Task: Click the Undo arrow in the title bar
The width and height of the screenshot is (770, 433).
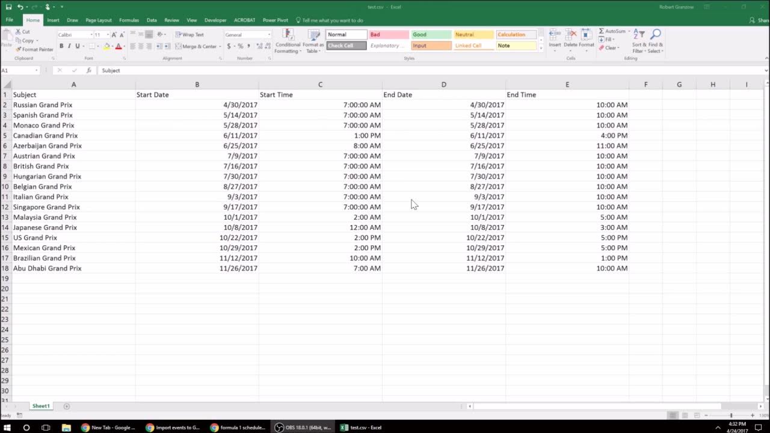Action: click(x=20, y=7)
